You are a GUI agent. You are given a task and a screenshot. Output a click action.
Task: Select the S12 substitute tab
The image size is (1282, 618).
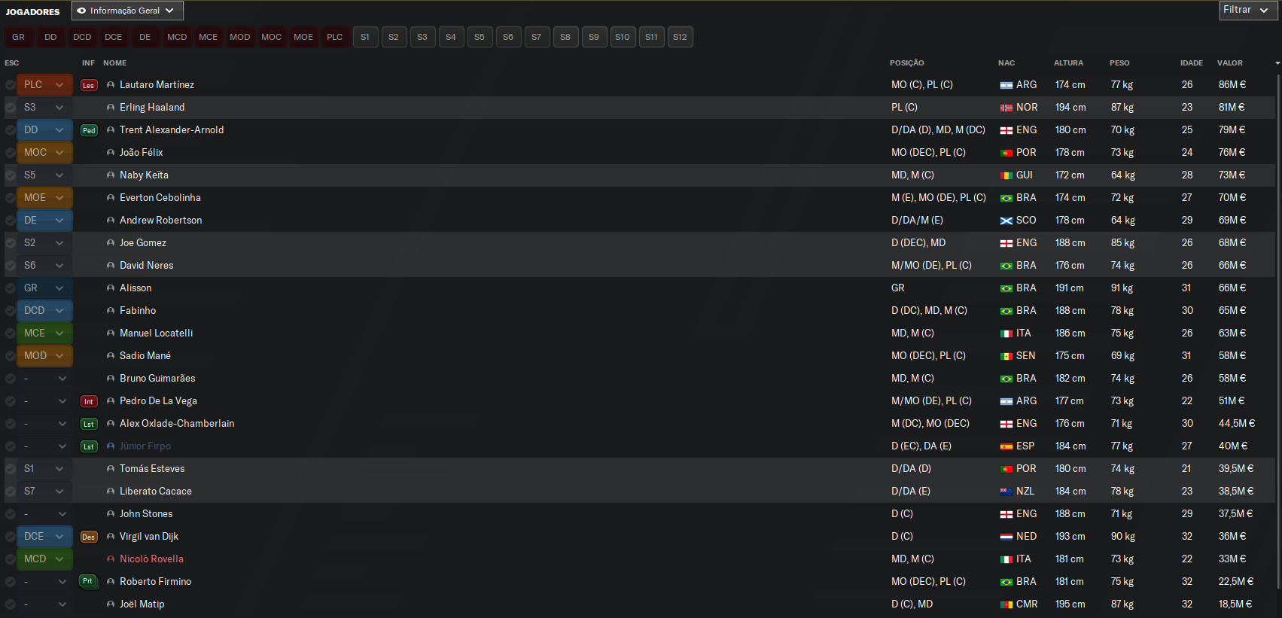point(680,37)
